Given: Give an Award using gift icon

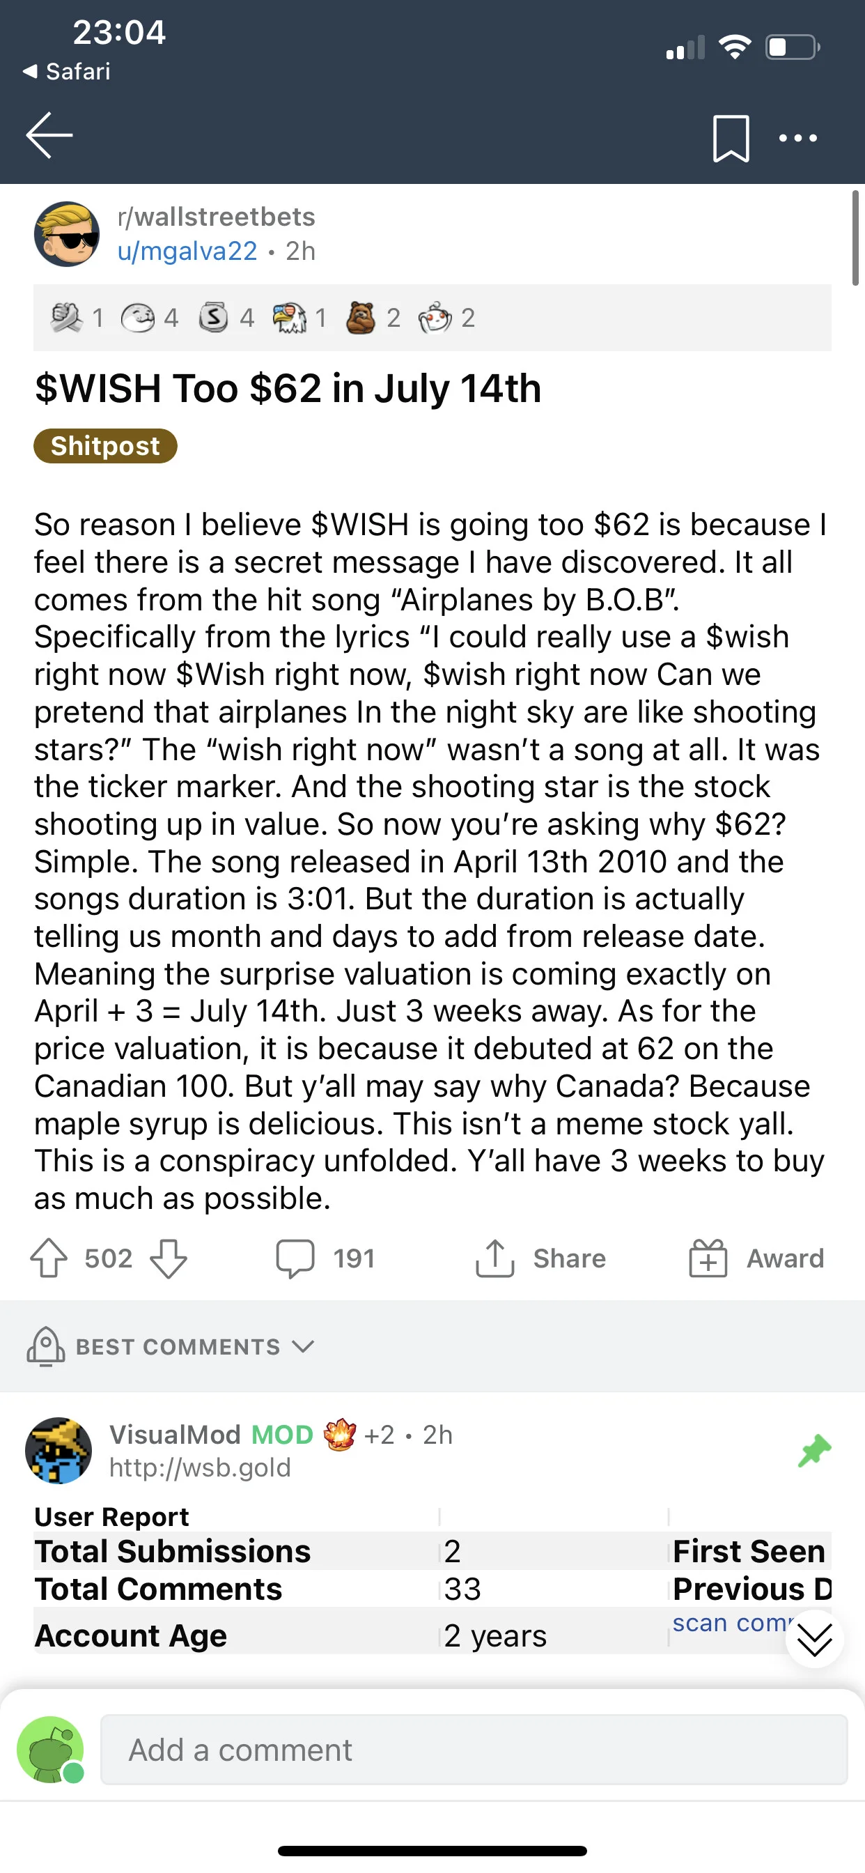Looking at the screenshot, I should [708, 1258].
